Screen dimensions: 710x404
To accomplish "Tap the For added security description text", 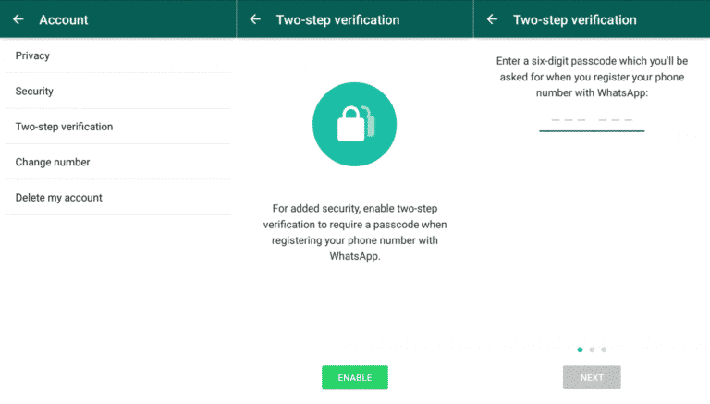I will [x=355, y=232].
